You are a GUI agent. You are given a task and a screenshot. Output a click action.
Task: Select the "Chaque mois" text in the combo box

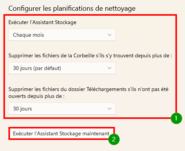[28, 35]
